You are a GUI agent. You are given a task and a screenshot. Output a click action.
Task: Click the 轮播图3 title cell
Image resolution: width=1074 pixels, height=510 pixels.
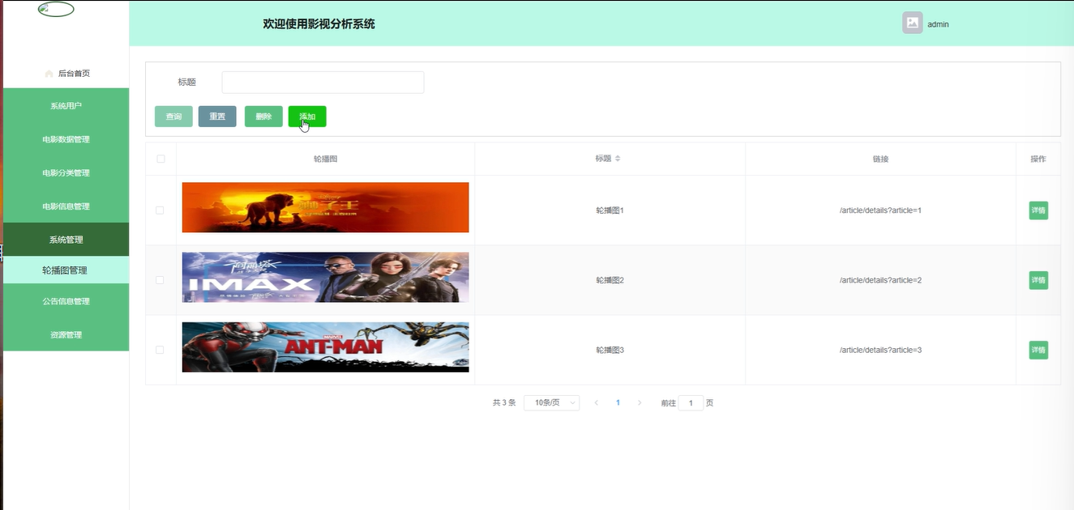tap(610, 350)
